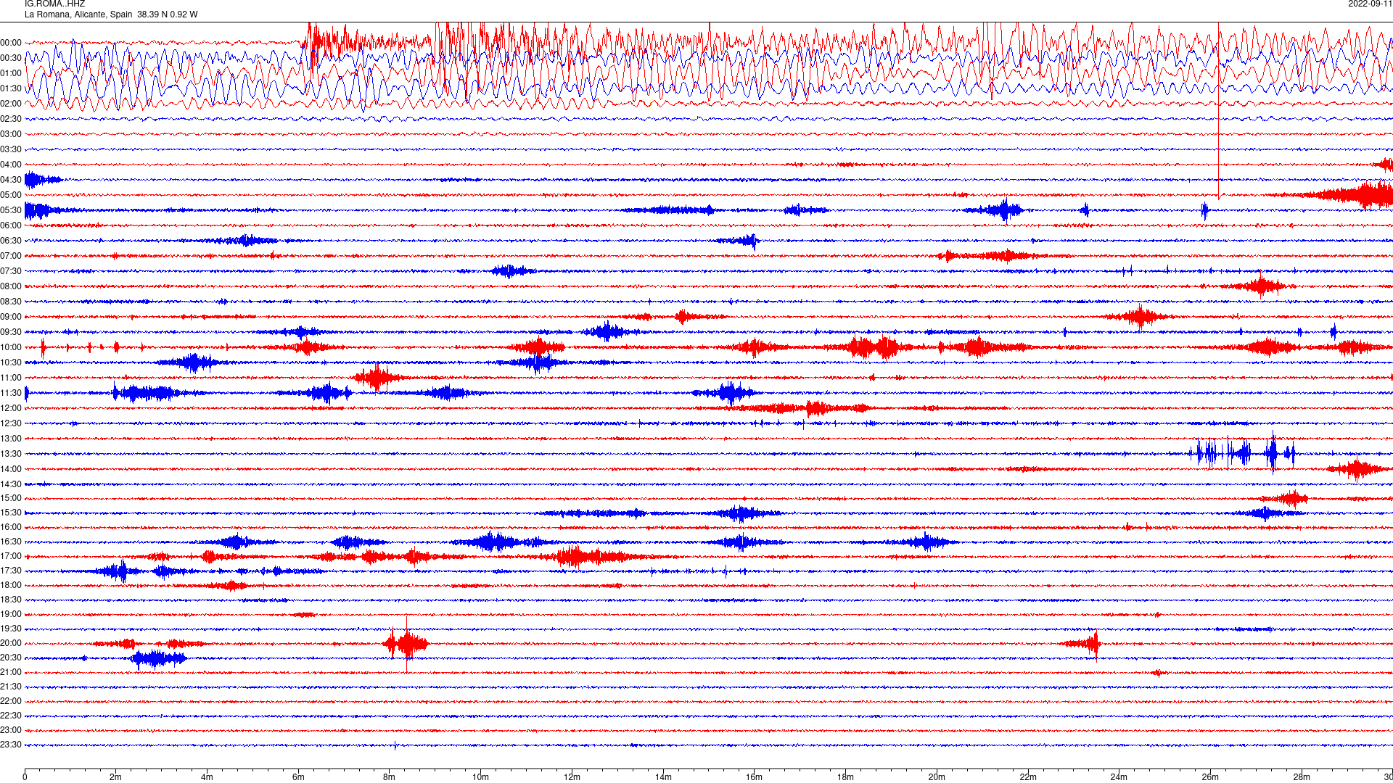The image size is (1393, 783).
Task: Click the 21:00 trace time label
Action: (x=11, y=672)
